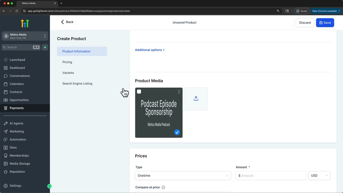Screen dimensions: 343x193
Task: Select the Product Information section tab
Action: point(82,51)
